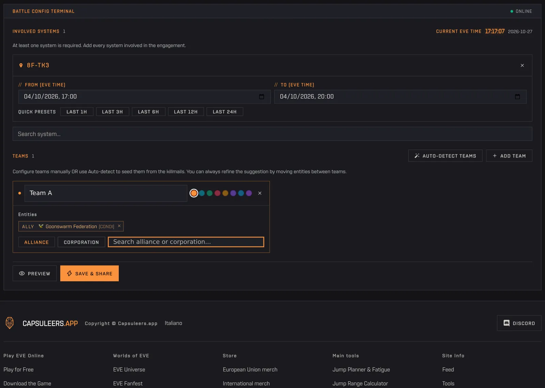Image resolution: width=545 pixels, height=388 pixels.
Task: Apply the Last 1H quick preset
Action: click(77, 112)
